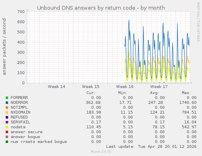
Task: Click the 300 y-axis tick label
Action: click(x=21, y=53)
